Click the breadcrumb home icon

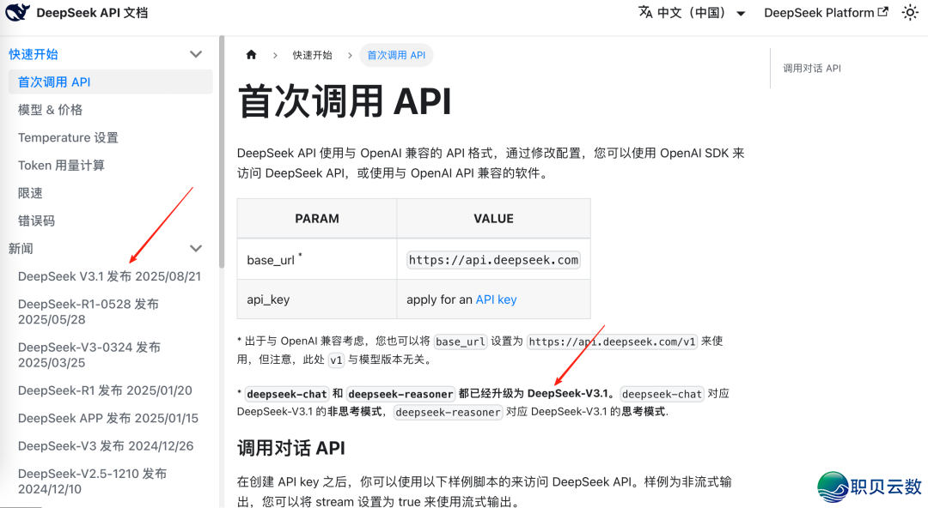click(252, 55)
